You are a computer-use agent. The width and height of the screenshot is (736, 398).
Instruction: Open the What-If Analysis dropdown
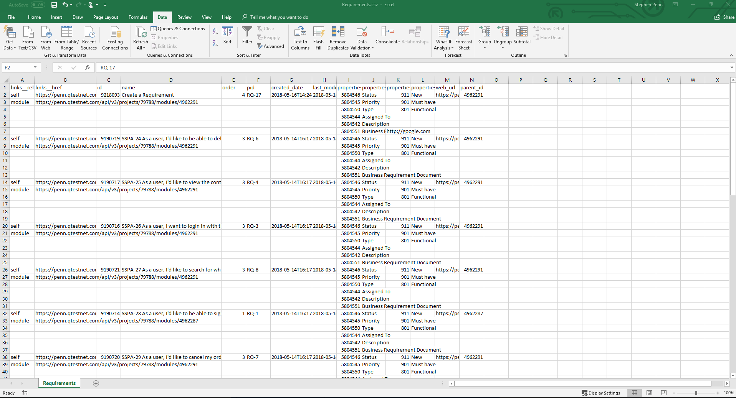coord(443,38)
